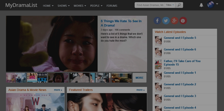Click the Find Asian Dramas search field
The image size is (224, 111).
tap(150, 5)
